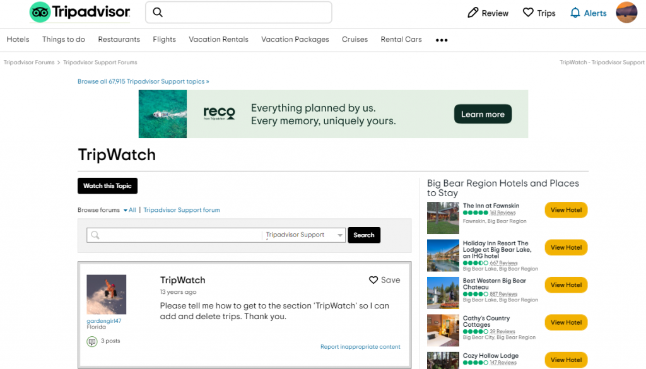Open The Inn at Fawnskin thumbnail
This screenshot has height=369, width=646.
pyautogui.click(x=443, y=218)
